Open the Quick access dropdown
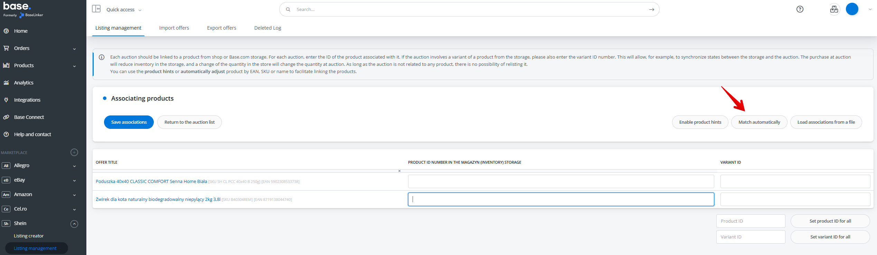The height and width of the screenshot is (255, 877). pyautogui.click(x=124, y=10)
